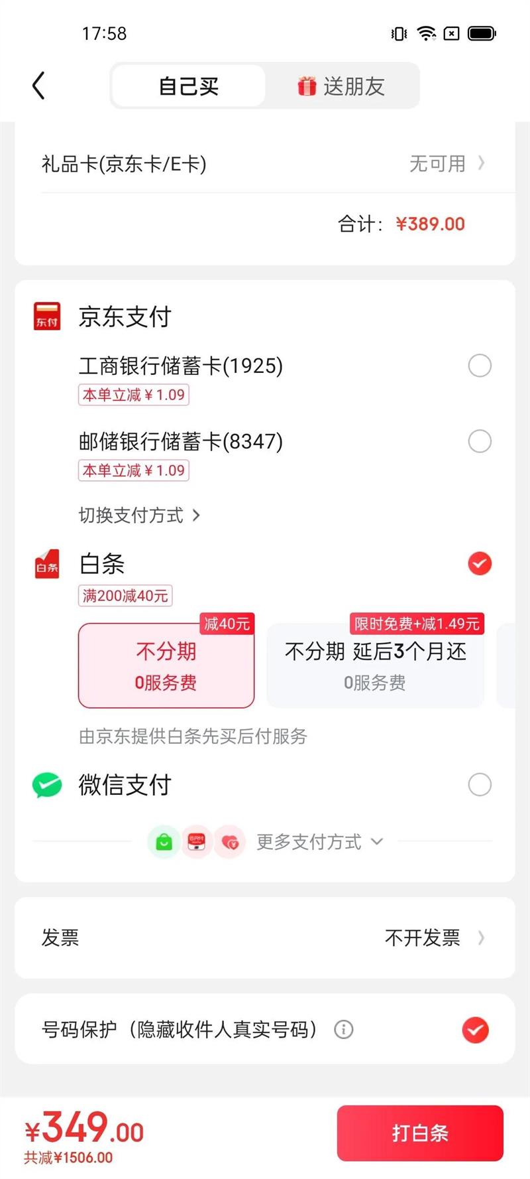Tap the gift box icon
This screenshot has width=530, height=1179.
click(307, 86)
